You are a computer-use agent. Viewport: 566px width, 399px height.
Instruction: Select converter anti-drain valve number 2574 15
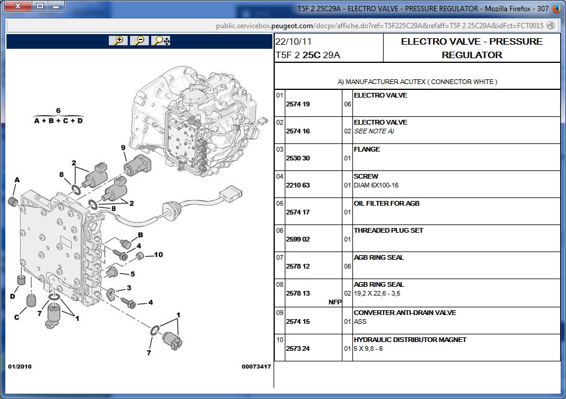pos(298,321)
